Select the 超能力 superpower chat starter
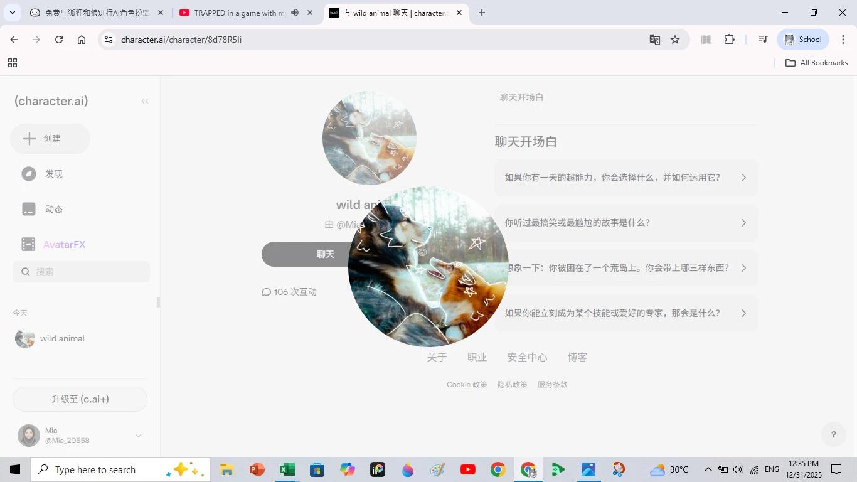857x482 pixels. [x=626, y=178]
